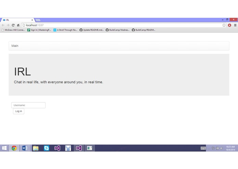Viewport: 238px width, 169px height.
Task: Switch to the highlighted Visual Studio taskbar window
Action: 79,148
